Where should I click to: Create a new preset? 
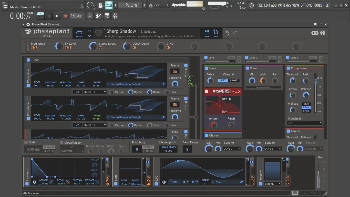click(x=216, y=33)
